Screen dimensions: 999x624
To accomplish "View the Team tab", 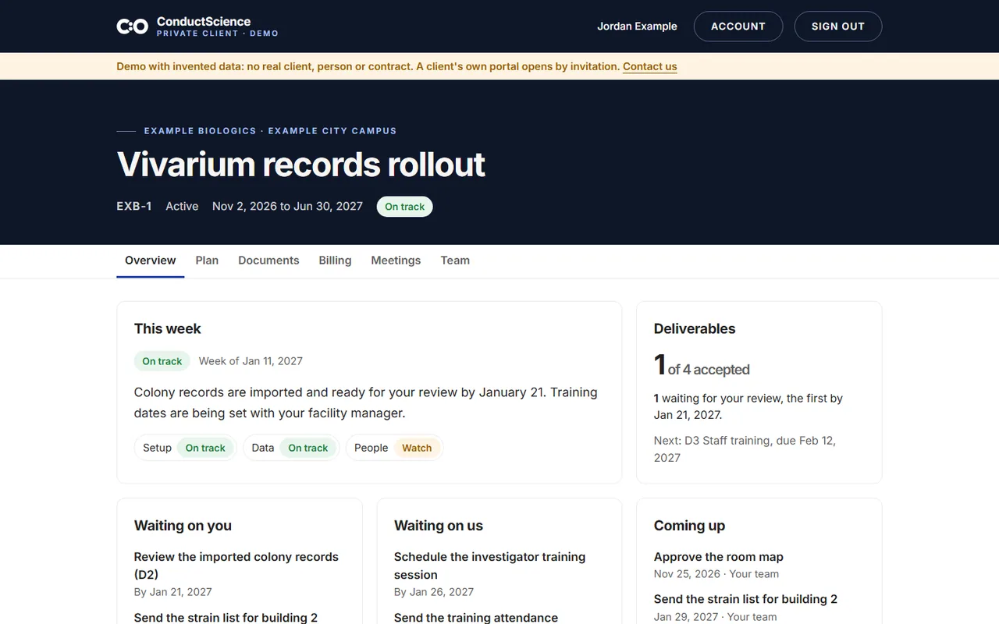I will coord(455,261).
